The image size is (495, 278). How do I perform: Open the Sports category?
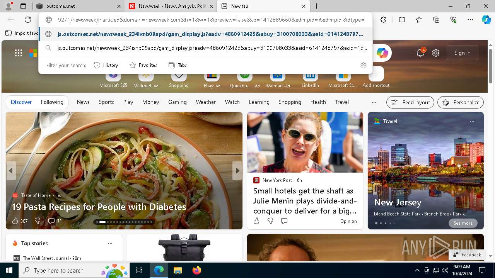click(106, 102)
